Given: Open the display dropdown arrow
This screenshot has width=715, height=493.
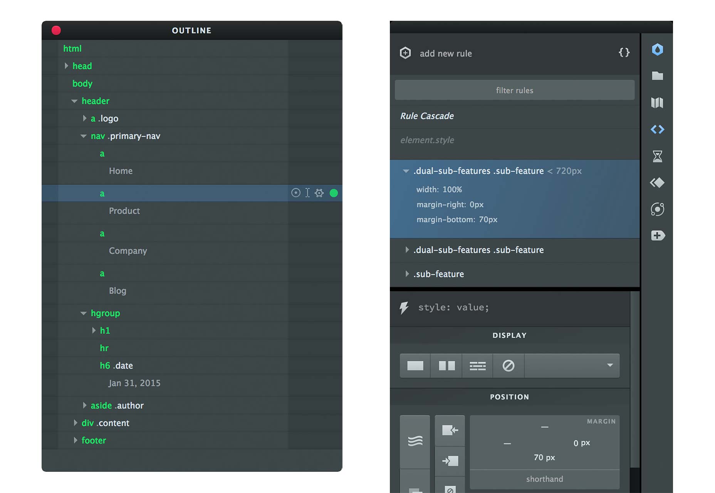Looking at the screenshot, I should 610,365.
